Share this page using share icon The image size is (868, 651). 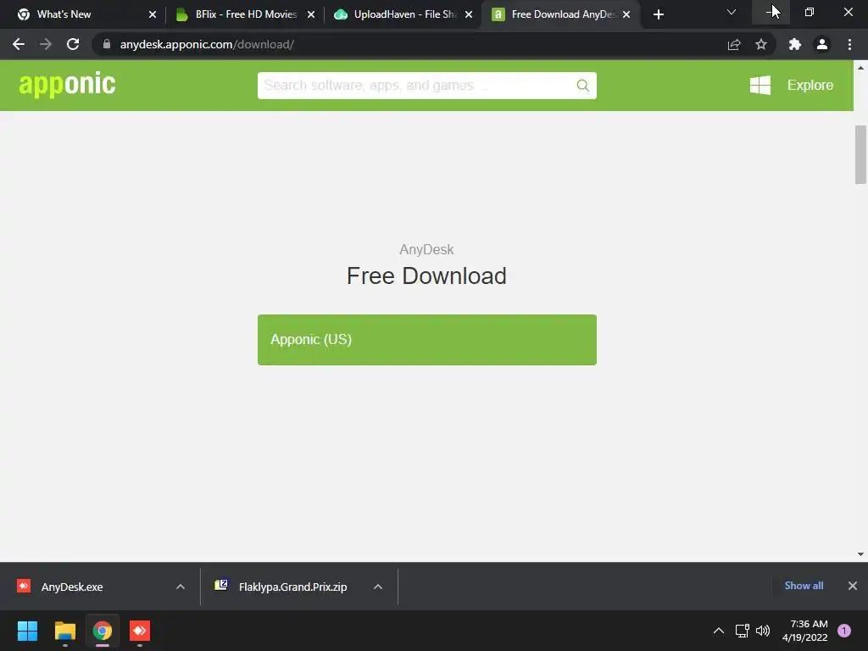[x=734, y=44]
